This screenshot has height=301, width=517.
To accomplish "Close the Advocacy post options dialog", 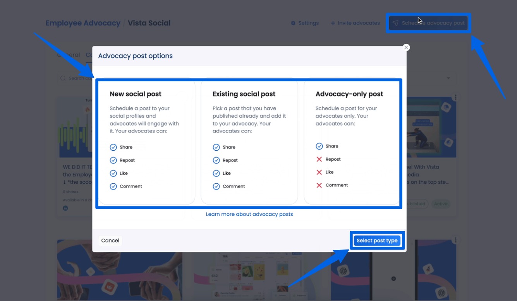I will pyautogui.click(x=405, y=47).
